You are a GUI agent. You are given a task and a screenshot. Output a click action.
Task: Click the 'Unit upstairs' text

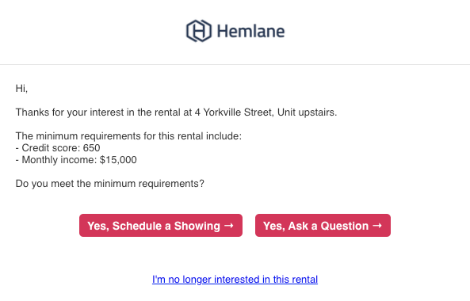click(x=306, y=112)
